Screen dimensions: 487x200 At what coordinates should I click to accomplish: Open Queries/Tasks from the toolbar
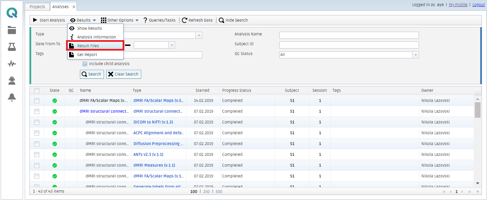160,20
